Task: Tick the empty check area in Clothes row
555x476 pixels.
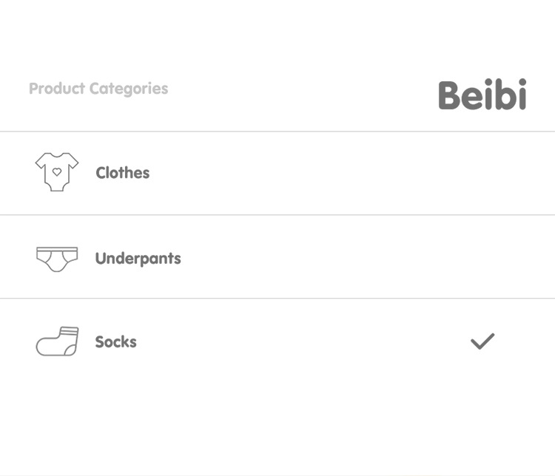Action: point(482,173)
